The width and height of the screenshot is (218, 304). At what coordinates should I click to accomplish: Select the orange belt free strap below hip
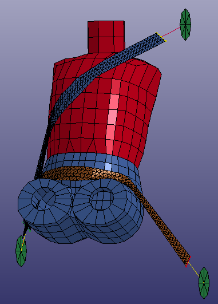167,231
